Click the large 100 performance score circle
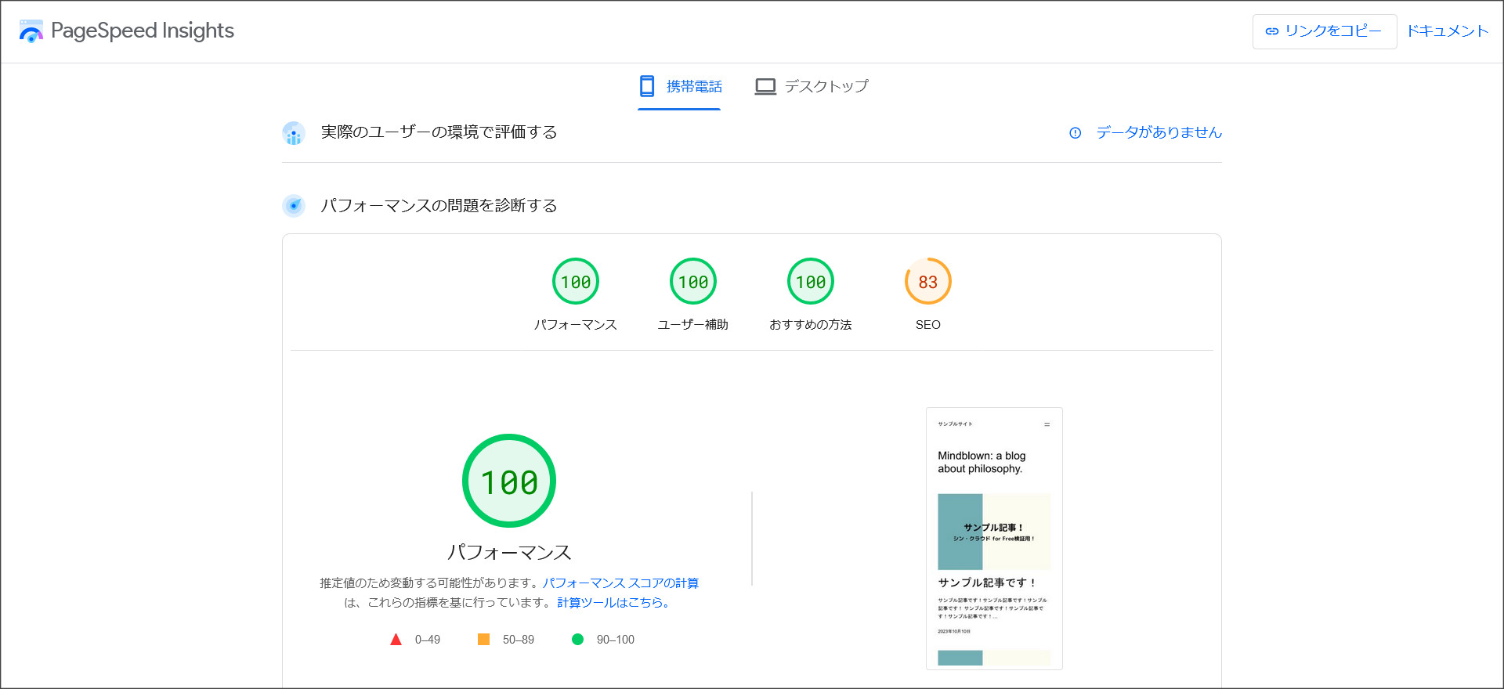Screen dimensions: 1504x689 [x=509, y=482]
